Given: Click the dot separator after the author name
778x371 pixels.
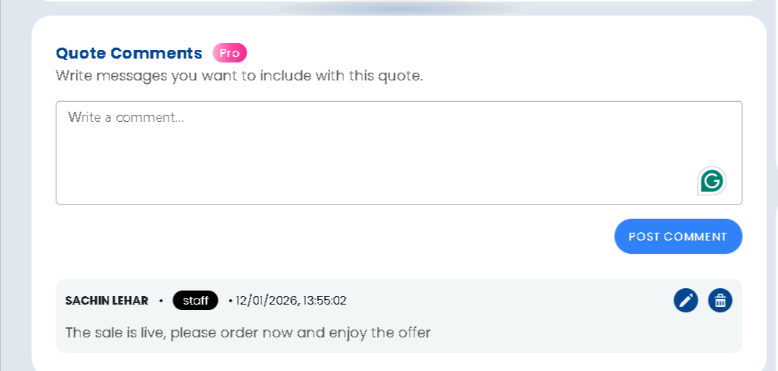Looking at the screenshot, I should click(x=161, y=301).
